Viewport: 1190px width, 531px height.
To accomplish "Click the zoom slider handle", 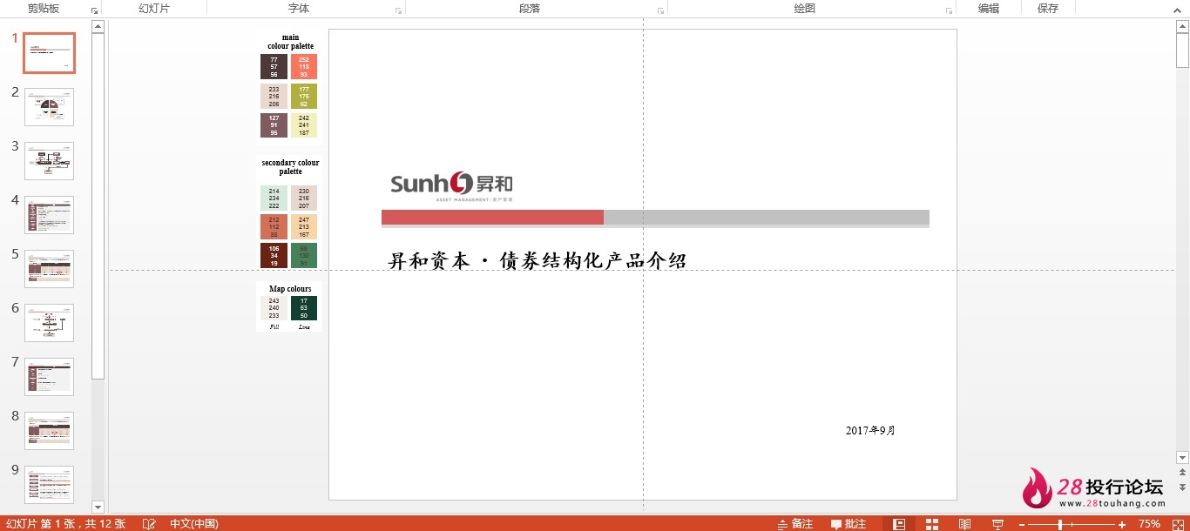I will pos(1060,524).
